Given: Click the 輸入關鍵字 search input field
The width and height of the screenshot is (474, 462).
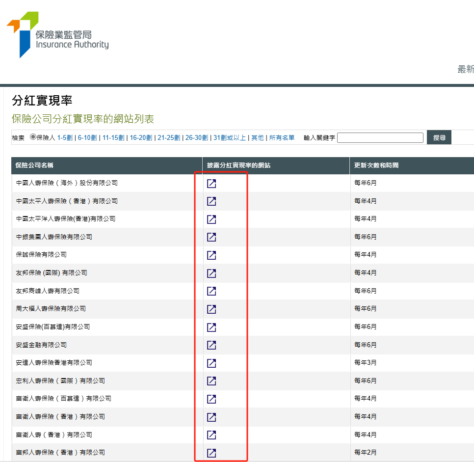Looking at the screenshot, I should (x=380, y=138).
